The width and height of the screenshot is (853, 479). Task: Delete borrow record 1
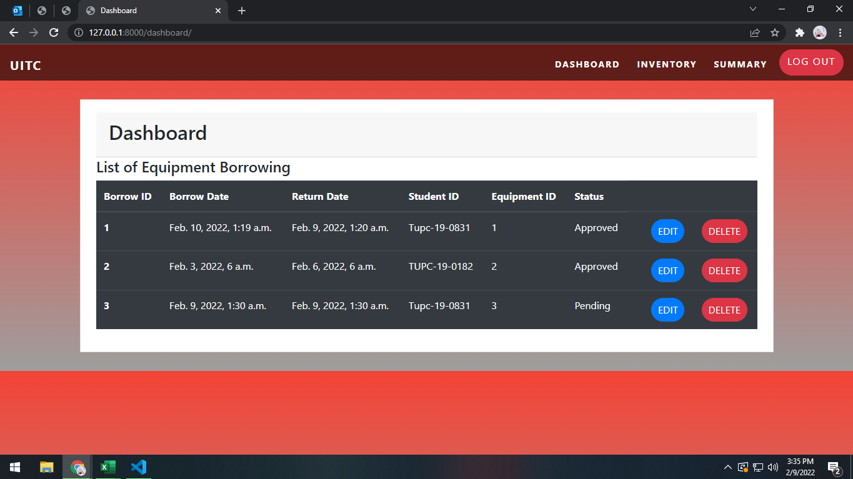point(724,231)
